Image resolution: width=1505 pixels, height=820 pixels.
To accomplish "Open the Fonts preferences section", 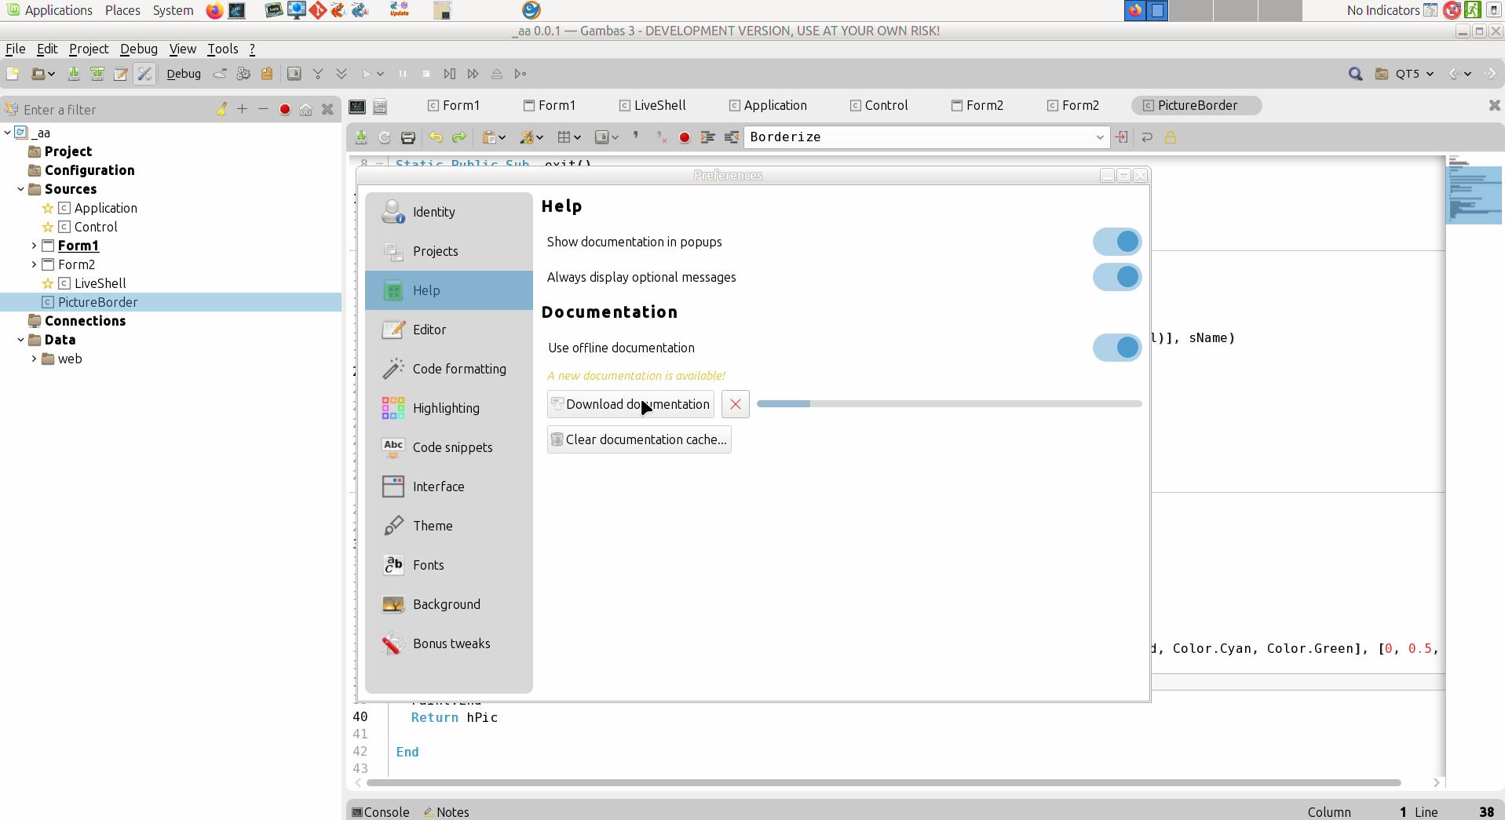I will click(x=428, y=565).
